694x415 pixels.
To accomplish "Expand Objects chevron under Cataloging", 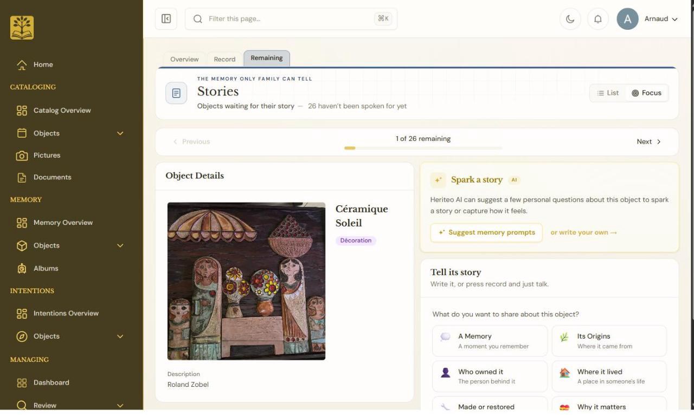I will pyautogui.click(x=120, y=133).
